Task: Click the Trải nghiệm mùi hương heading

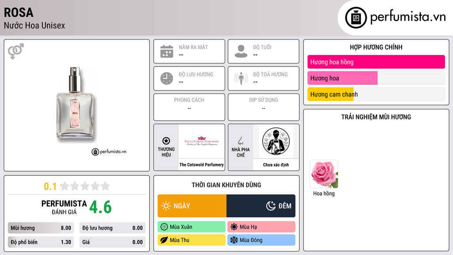Action: tap(376, 117)
